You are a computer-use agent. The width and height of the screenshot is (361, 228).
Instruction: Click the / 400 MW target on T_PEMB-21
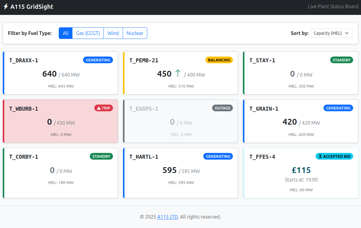(195, 75)
